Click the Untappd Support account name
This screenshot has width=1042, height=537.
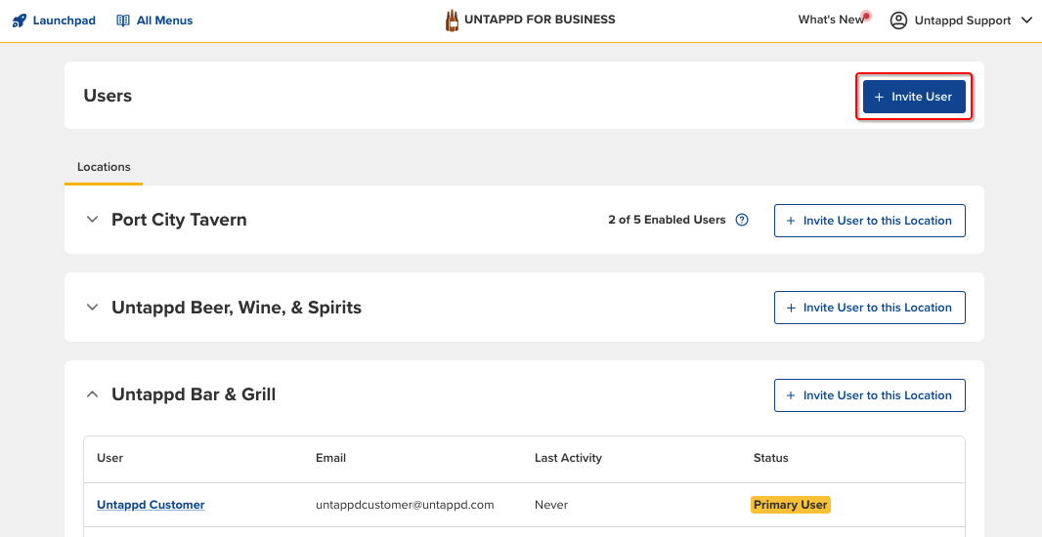click(963, 21)
